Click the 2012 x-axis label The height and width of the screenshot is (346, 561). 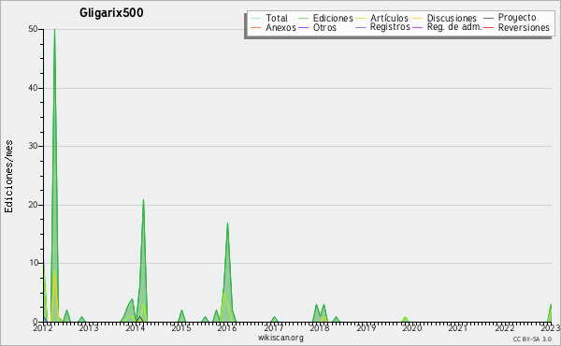[43, 328]
